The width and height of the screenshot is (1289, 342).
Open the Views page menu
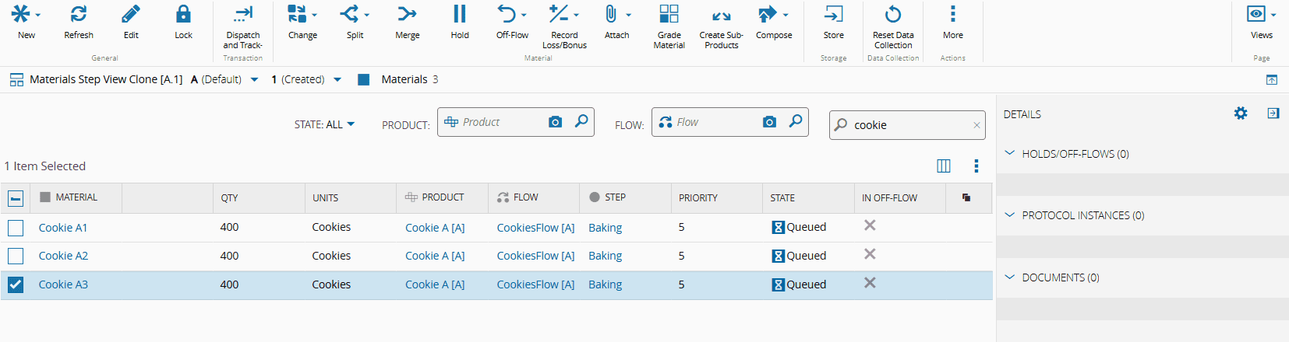pos(1261,14)
